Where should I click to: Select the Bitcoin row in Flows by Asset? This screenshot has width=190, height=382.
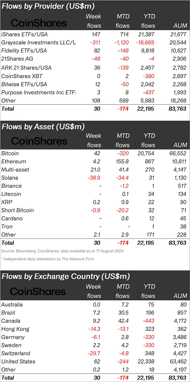(x=10, y=153)
